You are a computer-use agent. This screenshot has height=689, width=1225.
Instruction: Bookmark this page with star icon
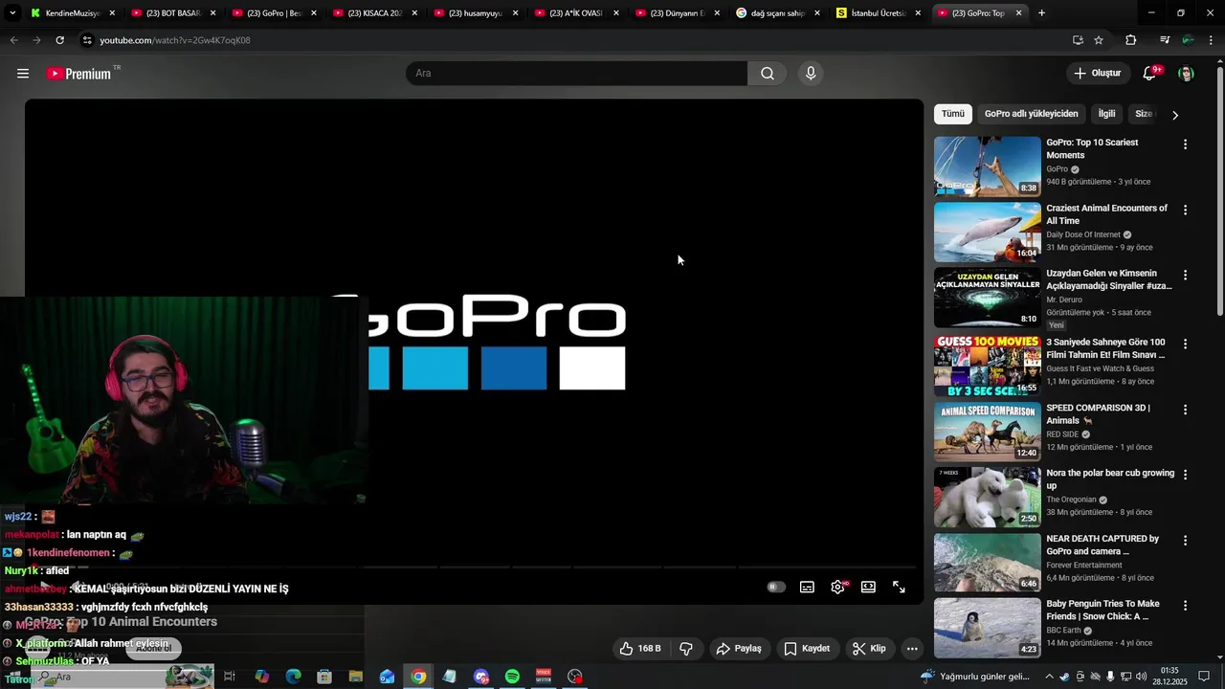click(1099, 40)
